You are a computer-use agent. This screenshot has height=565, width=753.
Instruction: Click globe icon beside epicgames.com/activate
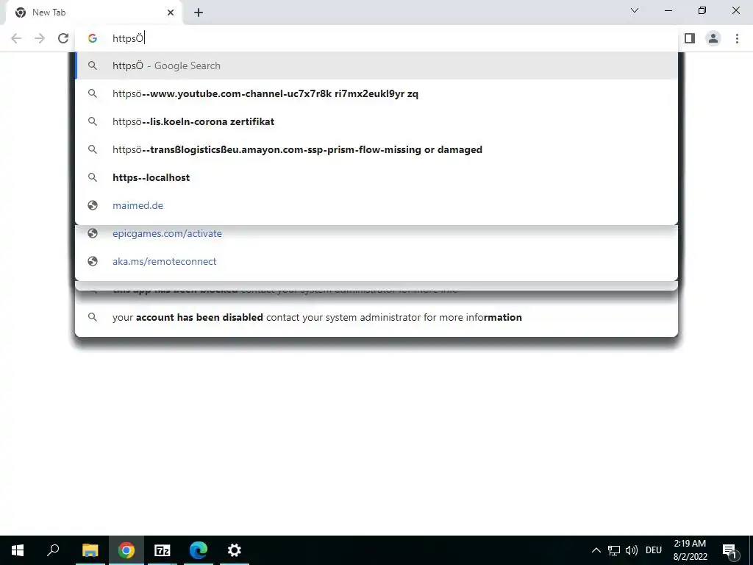(x=93, y=233)
